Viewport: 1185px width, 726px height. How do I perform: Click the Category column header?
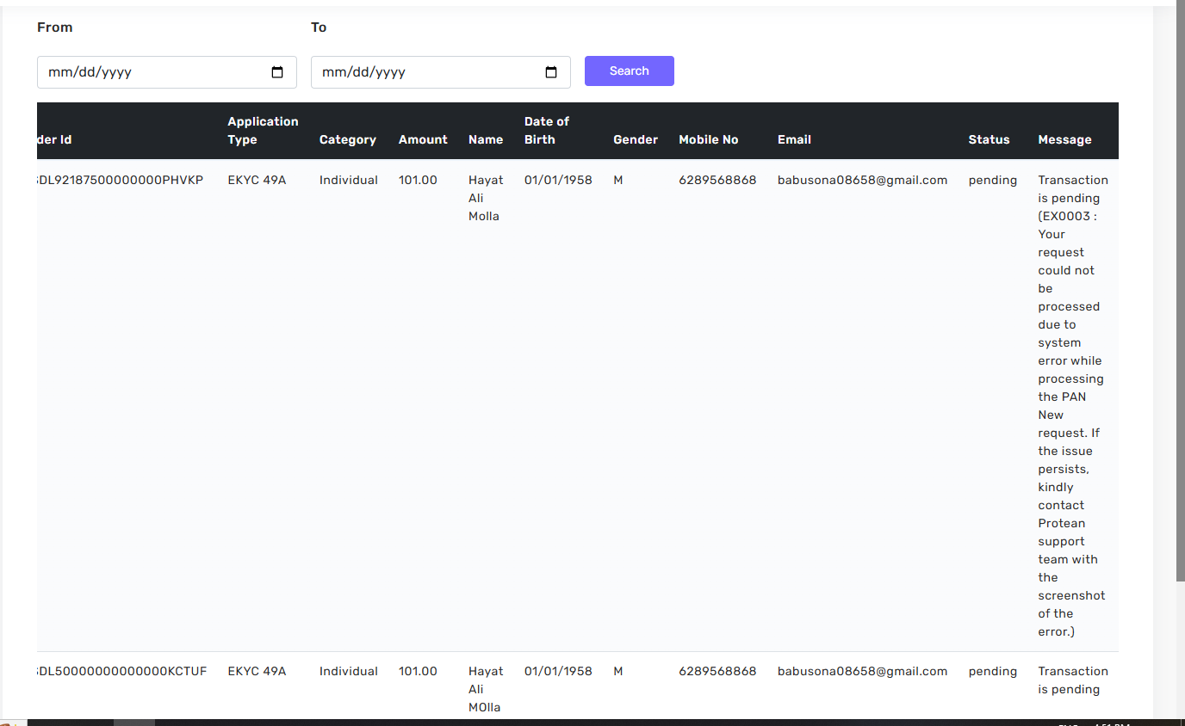tap(347, 139)
